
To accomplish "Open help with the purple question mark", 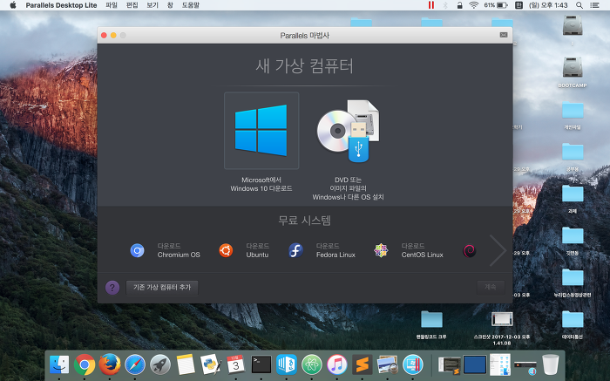I will [x=112, y=288].
